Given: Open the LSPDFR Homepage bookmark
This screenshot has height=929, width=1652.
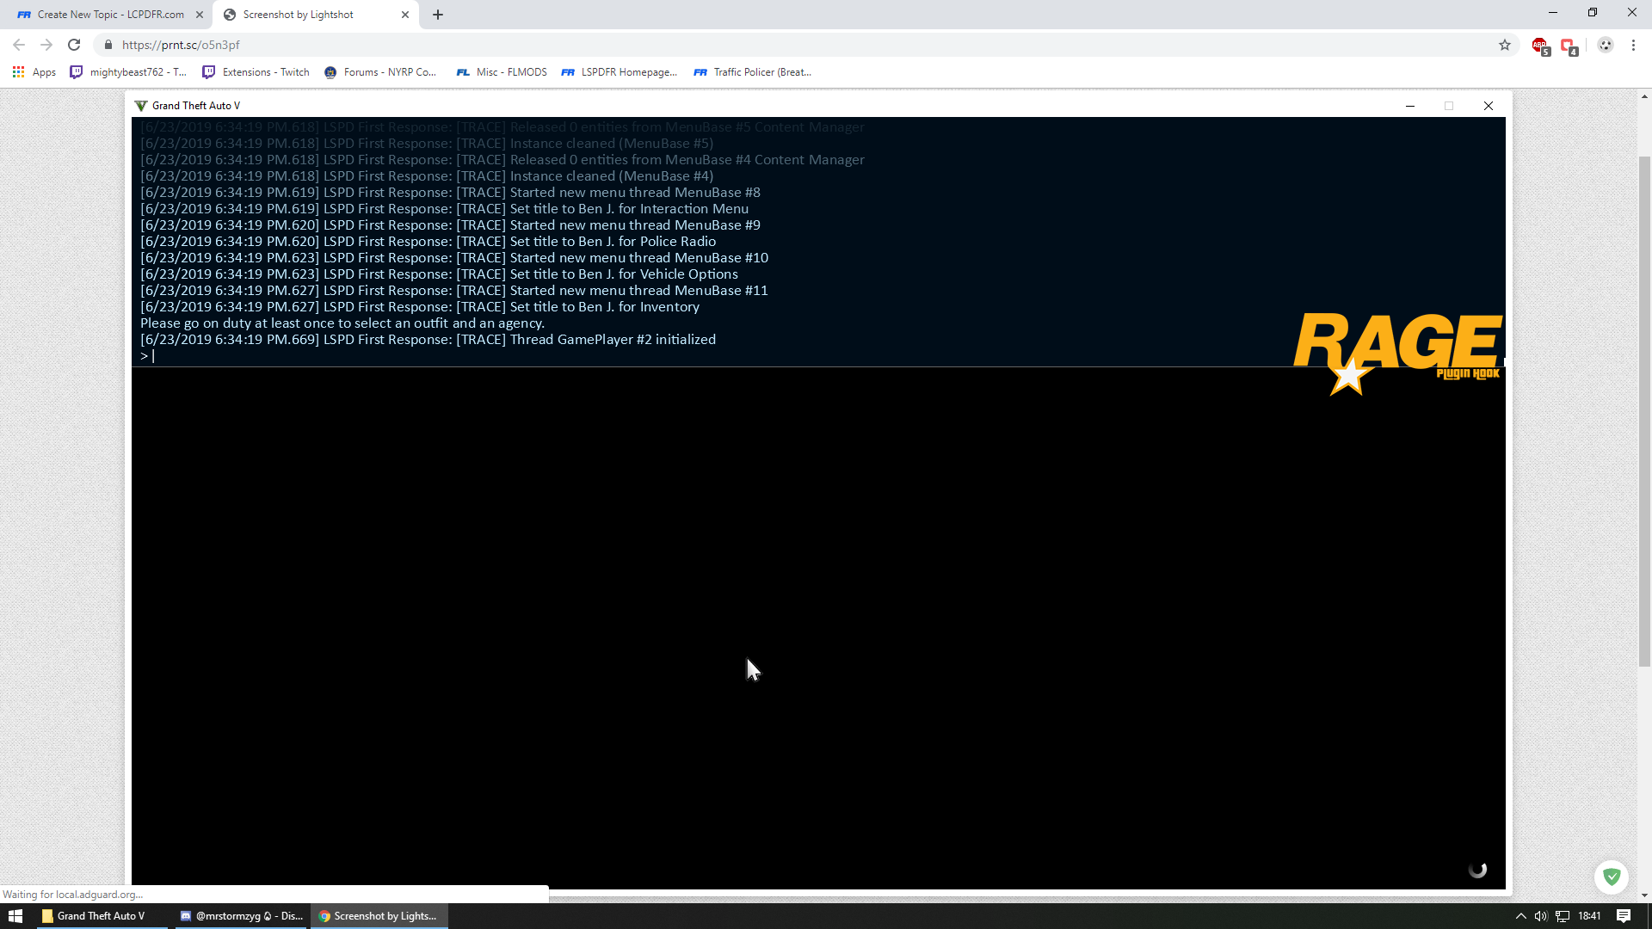Looking at the screenshot, I should pos(619,72).
